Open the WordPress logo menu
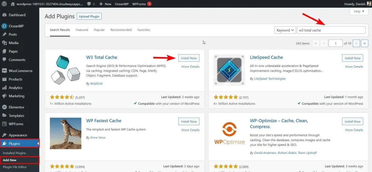The height and width of the screenshot is (172, 372). point(4,4)
